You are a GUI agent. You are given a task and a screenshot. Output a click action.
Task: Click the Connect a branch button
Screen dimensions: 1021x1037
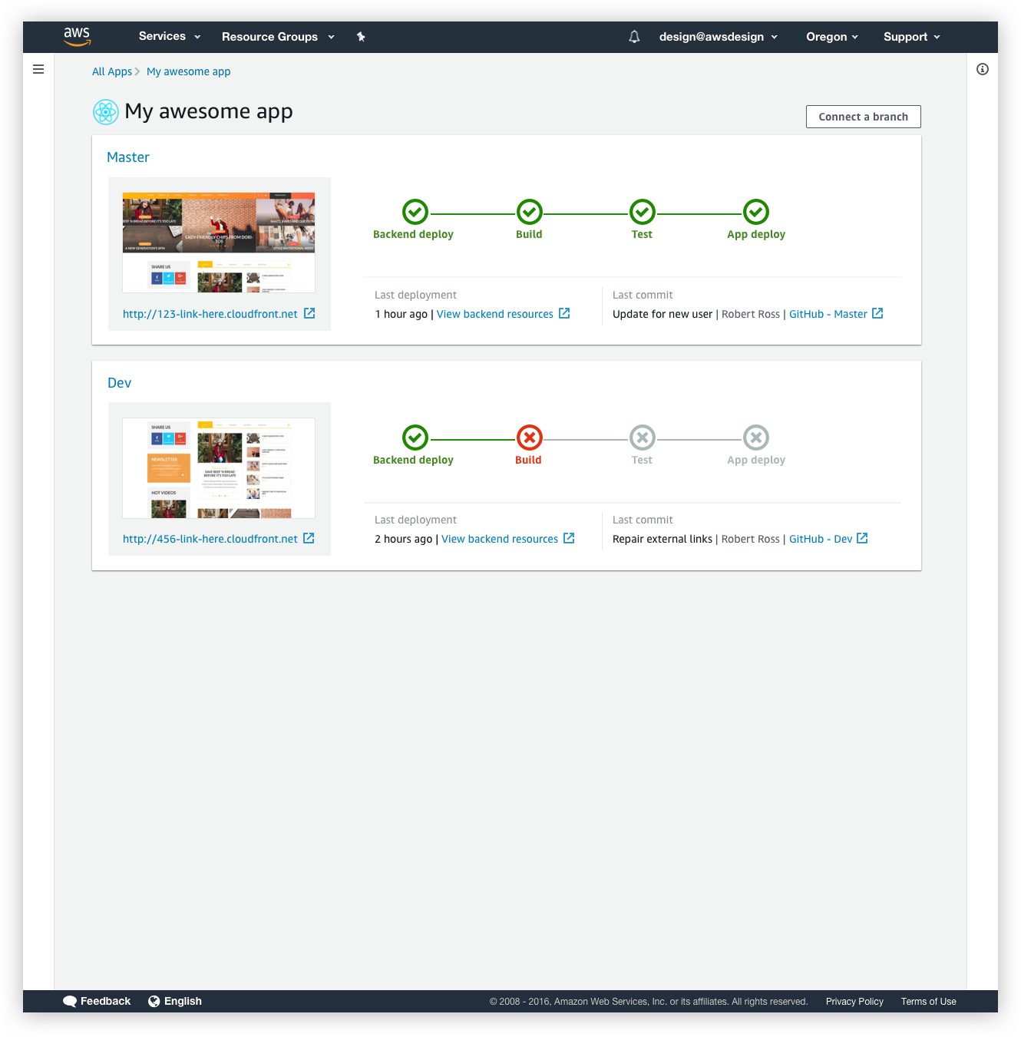tap(864, 117)
